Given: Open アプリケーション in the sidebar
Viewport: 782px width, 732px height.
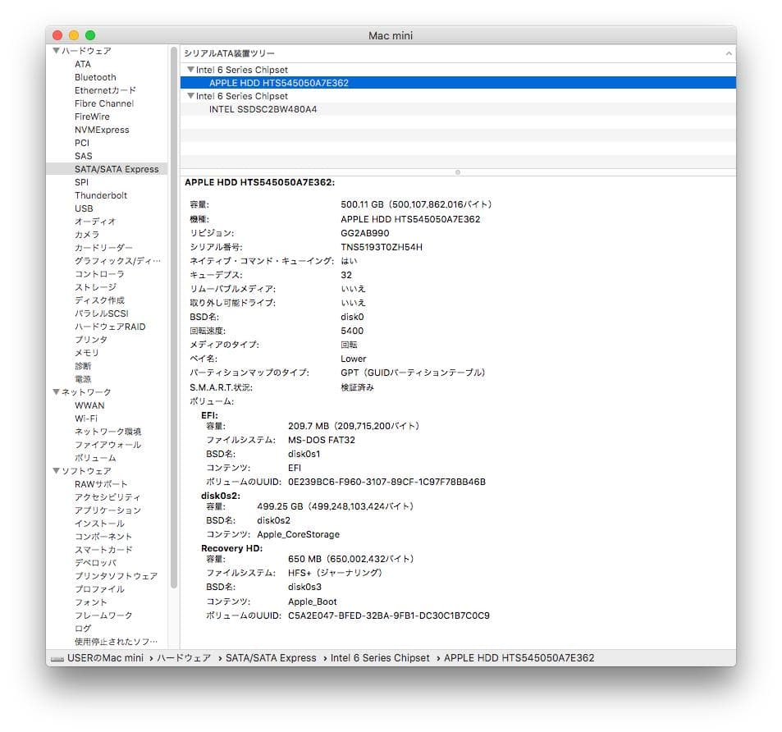Looking at the screenshot, I should [x=107, y=510].
